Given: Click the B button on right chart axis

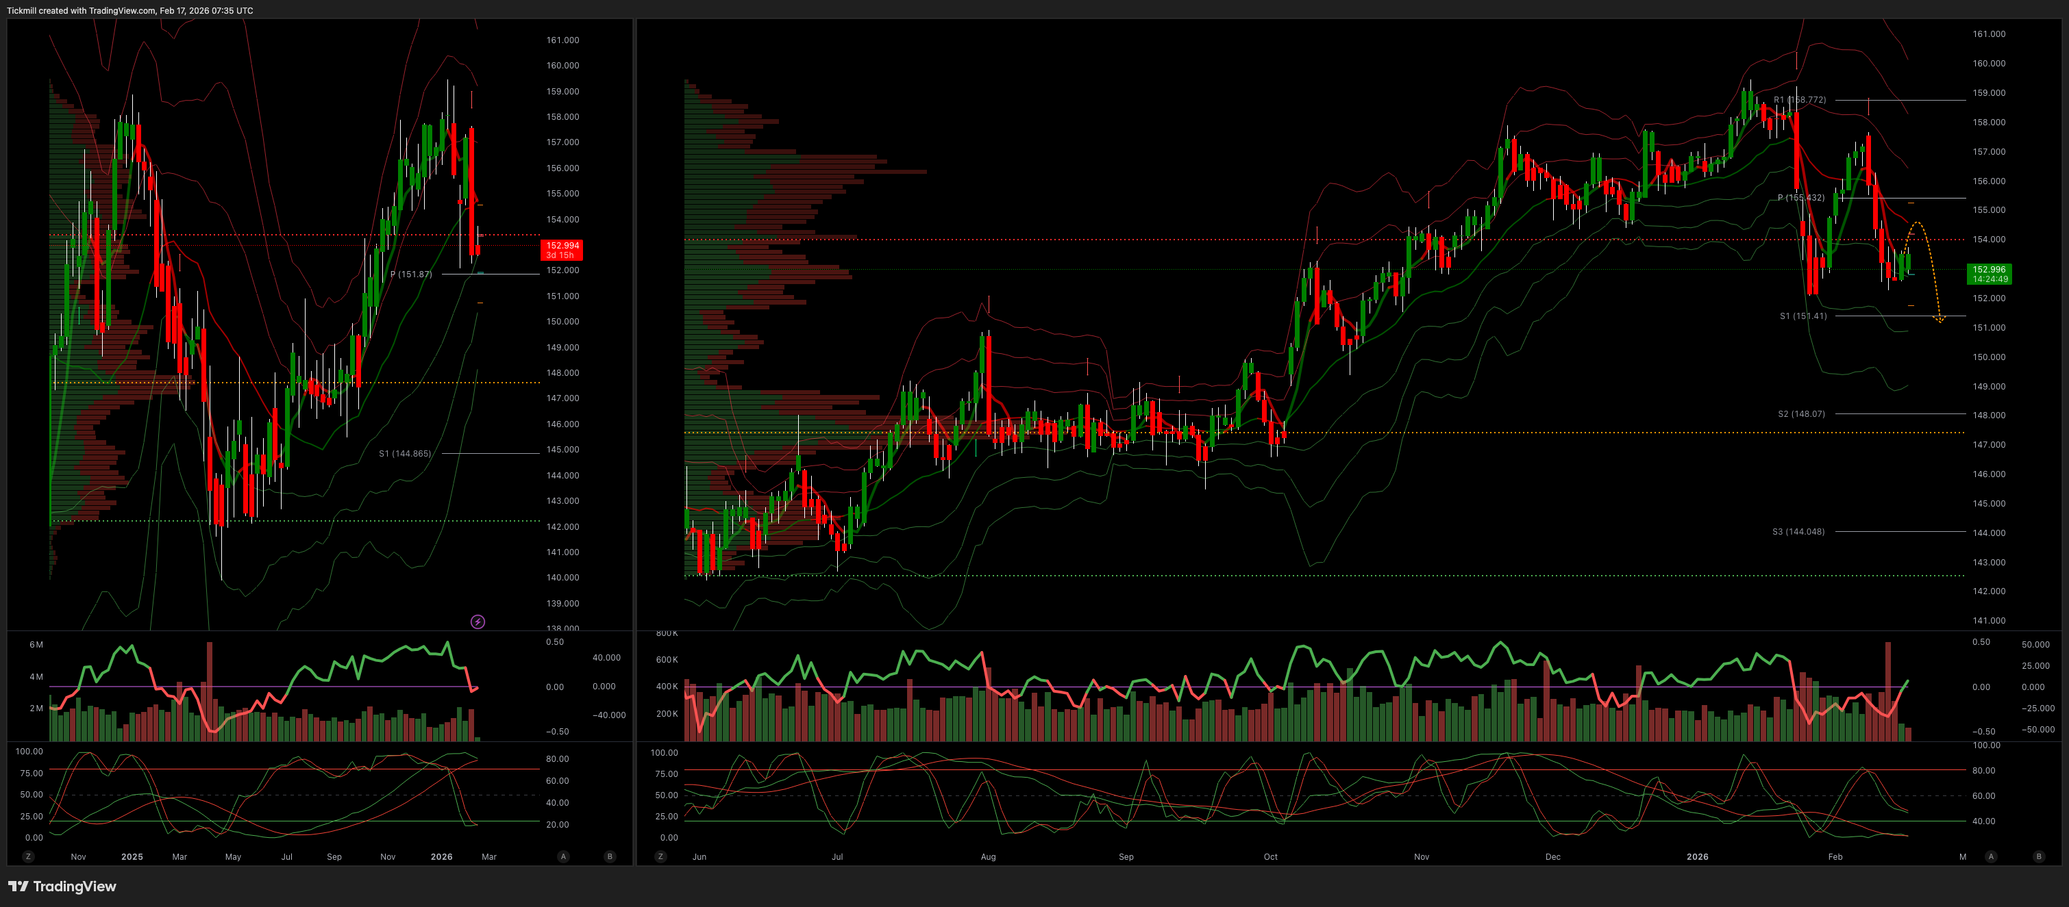Looking at the screenshot, I should pos(2038,856).
